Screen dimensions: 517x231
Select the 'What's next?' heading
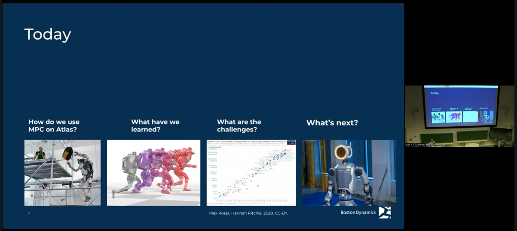pos(332,123)
